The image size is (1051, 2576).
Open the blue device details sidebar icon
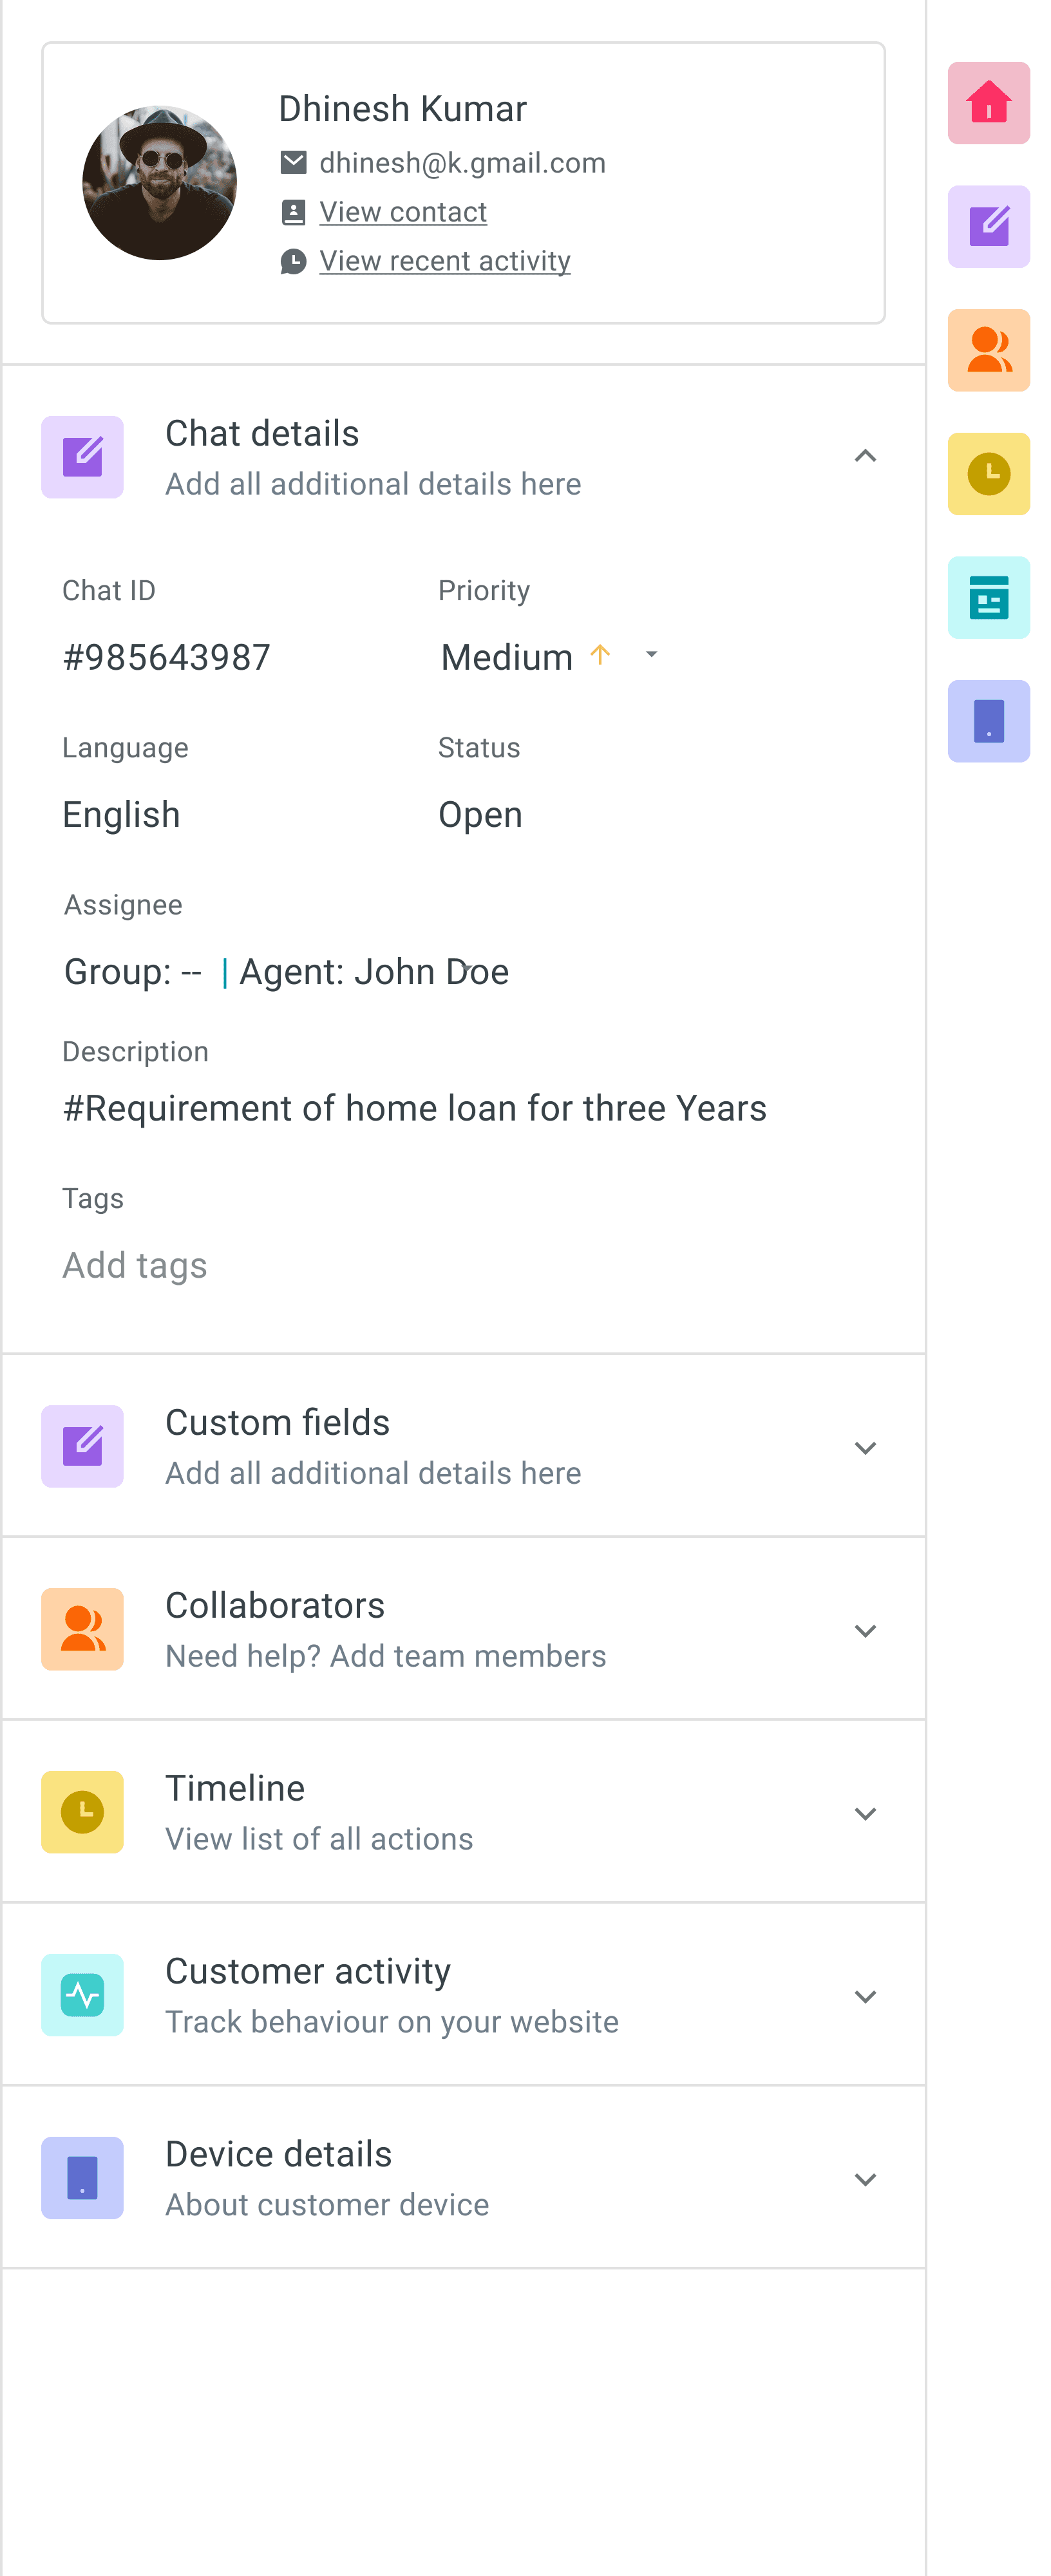(x=988, y=721)
